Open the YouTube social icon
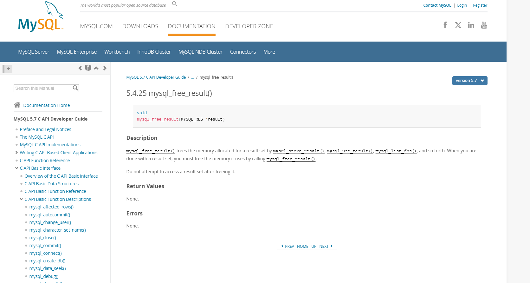Viewport: 530px width, 283px height. pos(484,25)
